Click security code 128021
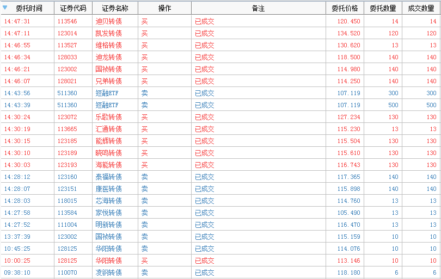The width and height of the screenshot is (441, 279). click(67, 81)
